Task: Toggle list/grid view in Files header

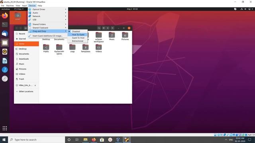Action: [104, 28]
